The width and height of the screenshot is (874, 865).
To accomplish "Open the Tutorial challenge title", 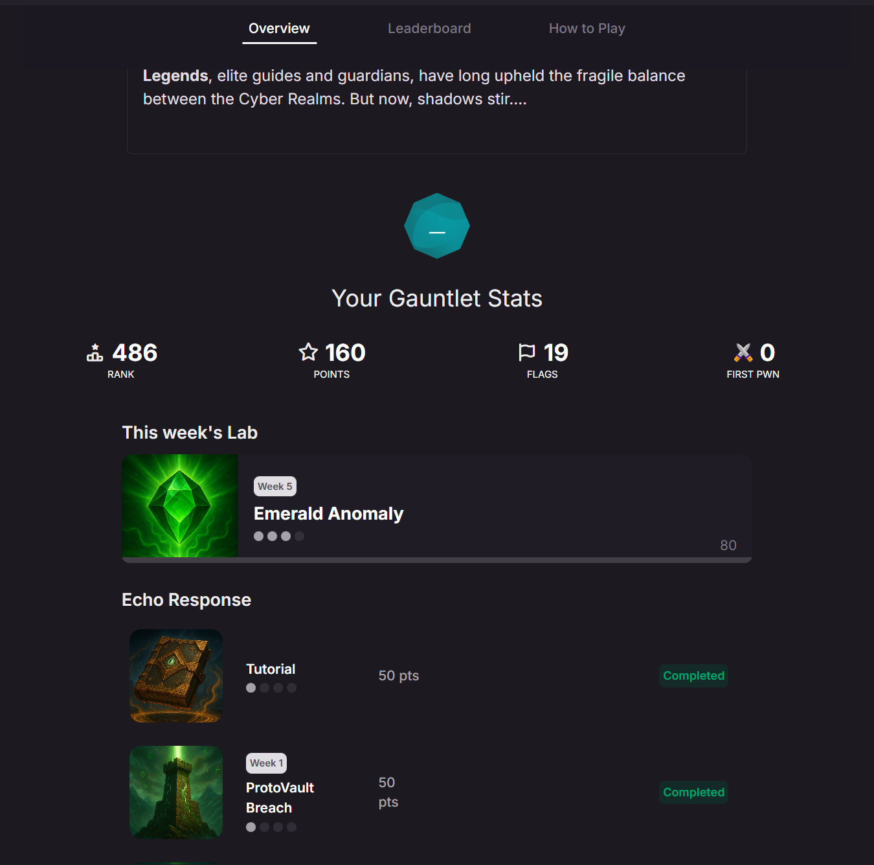I will pyautogui.click(x=271, y=669).
